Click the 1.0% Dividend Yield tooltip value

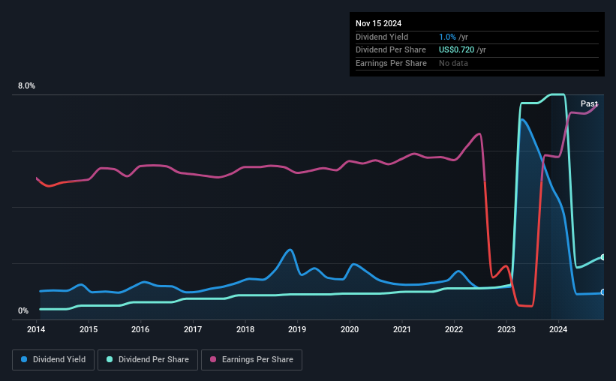[447, 37]
